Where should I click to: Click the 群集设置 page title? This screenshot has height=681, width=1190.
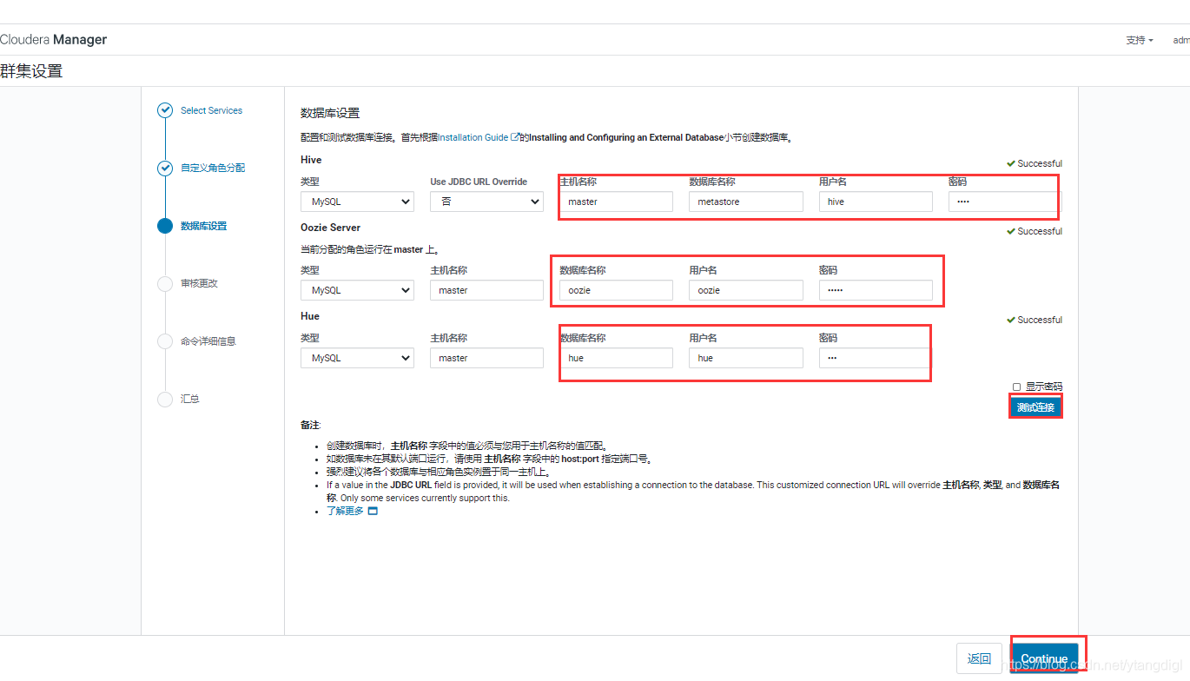(31, 71)
